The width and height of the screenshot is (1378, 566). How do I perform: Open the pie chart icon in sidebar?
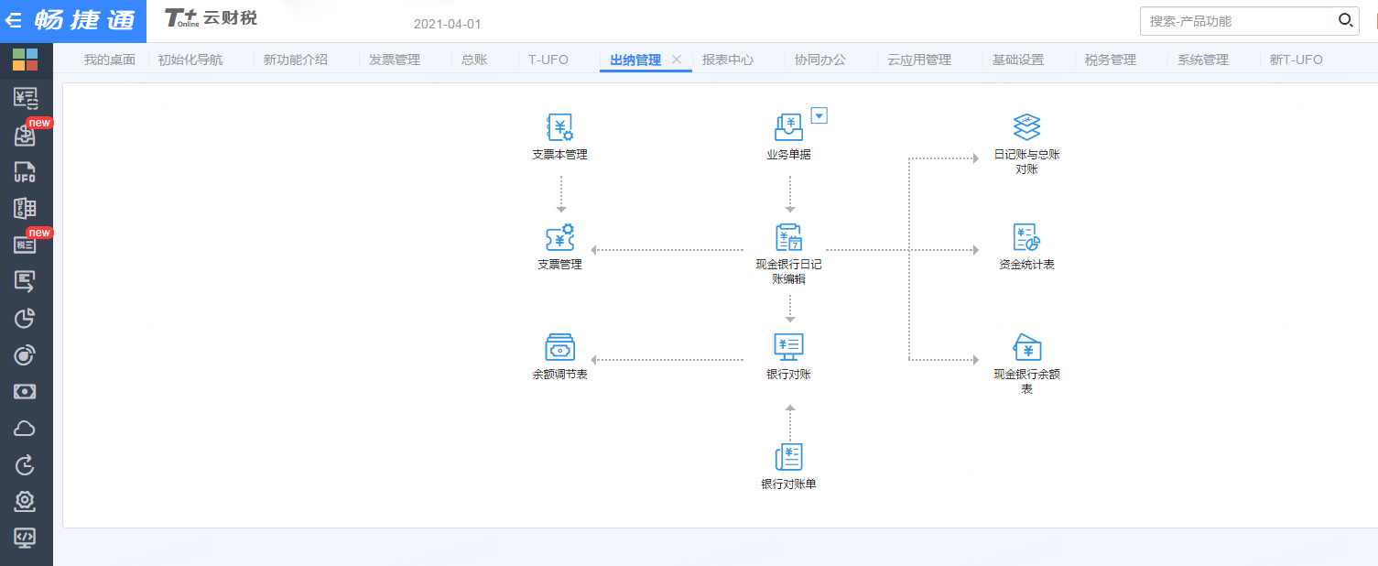pyautogui.click(x=25, y=318)
